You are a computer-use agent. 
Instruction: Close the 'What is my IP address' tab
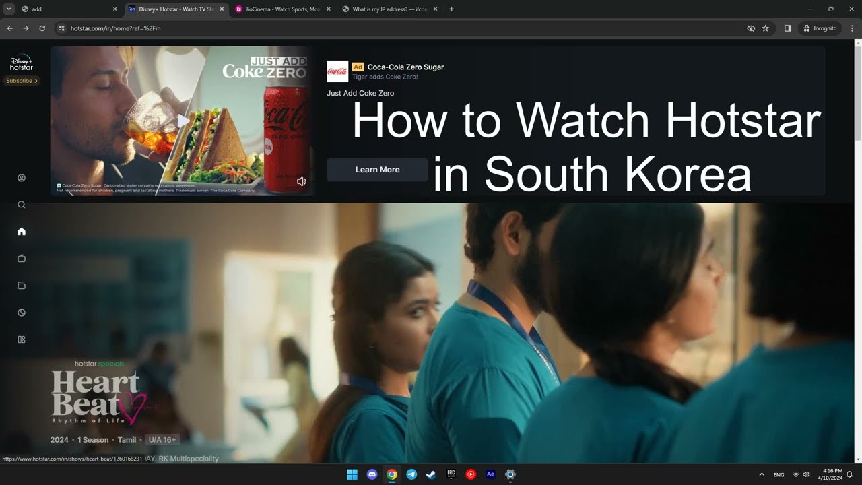point(434,9)
